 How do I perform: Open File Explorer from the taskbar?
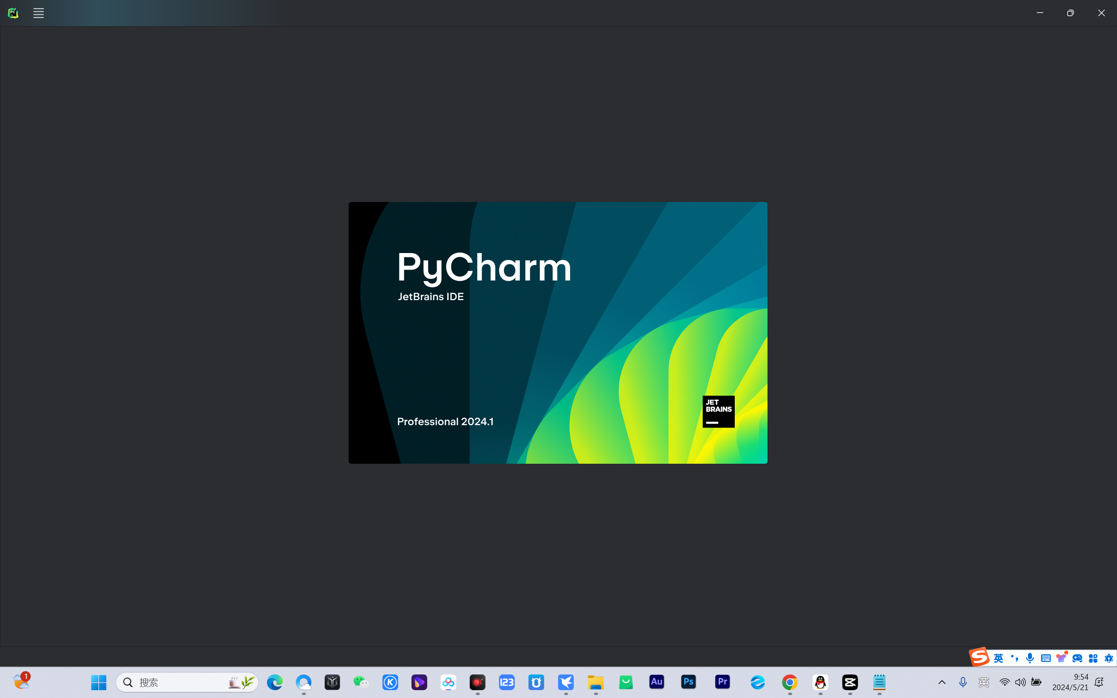[596, 682]
